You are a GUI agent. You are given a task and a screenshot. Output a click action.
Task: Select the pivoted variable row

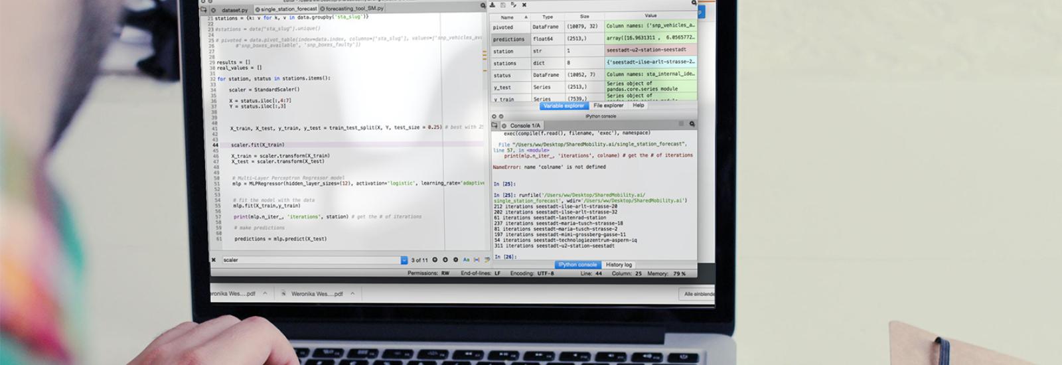pyautogui.click(x=594, y=27)
